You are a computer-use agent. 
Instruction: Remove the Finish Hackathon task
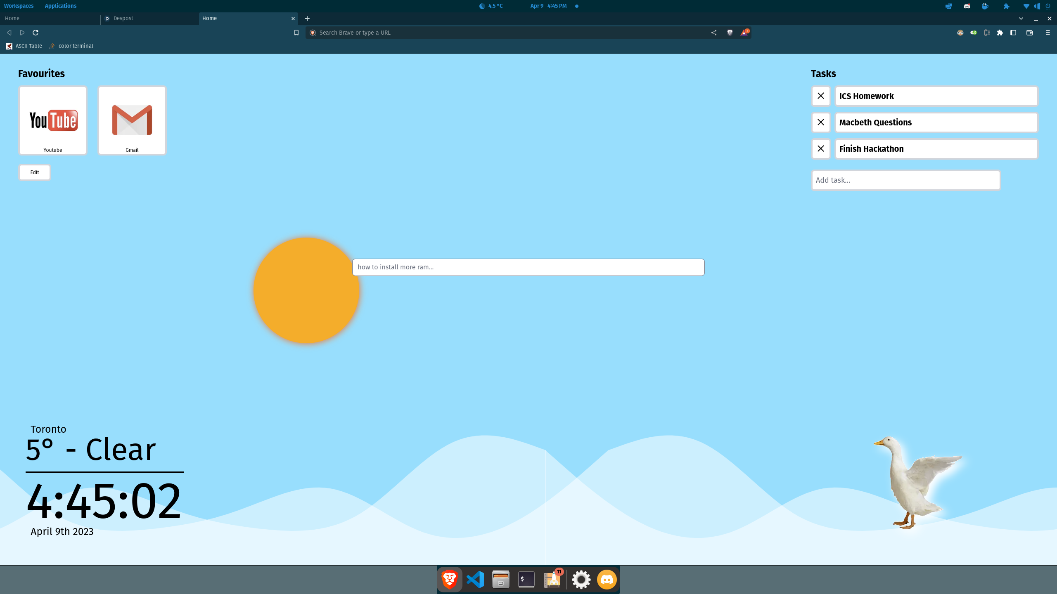click(x=820, y=148)
